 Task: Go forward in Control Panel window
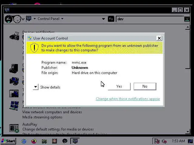[17, 19]
